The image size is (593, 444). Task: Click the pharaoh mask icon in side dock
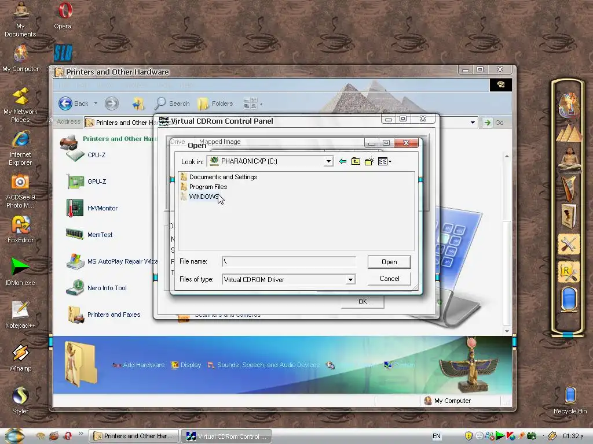tap(569, 105)
